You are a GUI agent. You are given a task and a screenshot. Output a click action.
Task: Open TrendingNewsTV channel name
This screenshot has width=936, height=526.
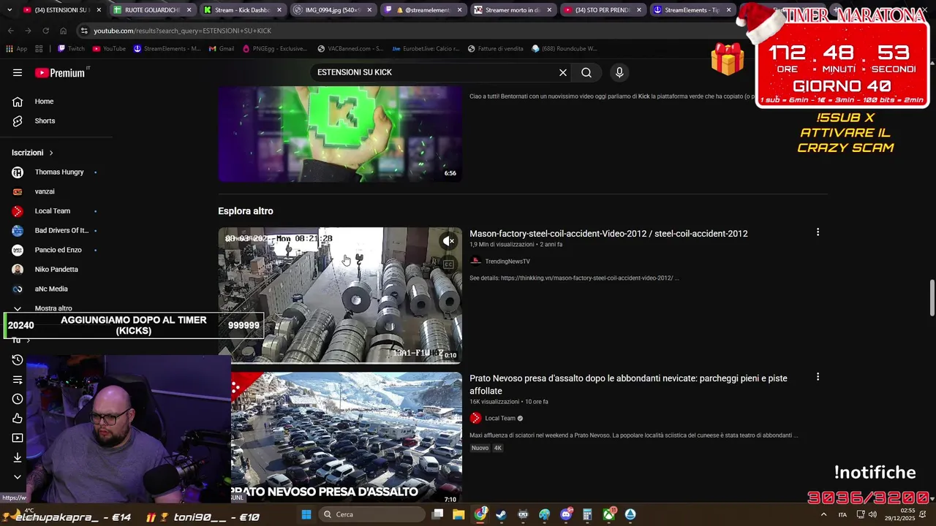coord(507,262)
